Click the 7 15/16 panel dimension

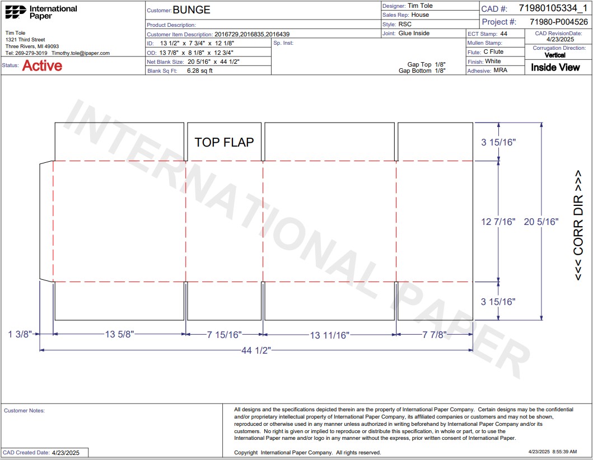[x=225, y=335]
